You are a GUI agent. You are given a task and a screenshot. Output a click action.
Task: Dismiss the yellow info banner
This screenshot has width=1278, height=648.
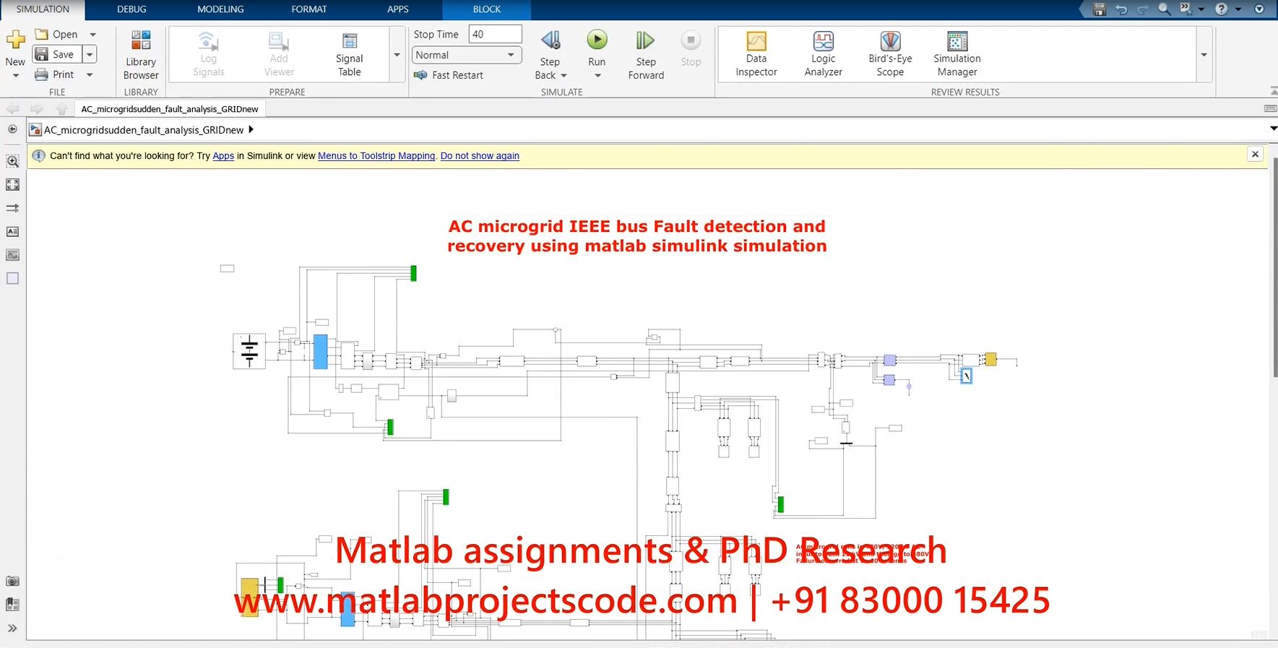(x=1255, y=155)
